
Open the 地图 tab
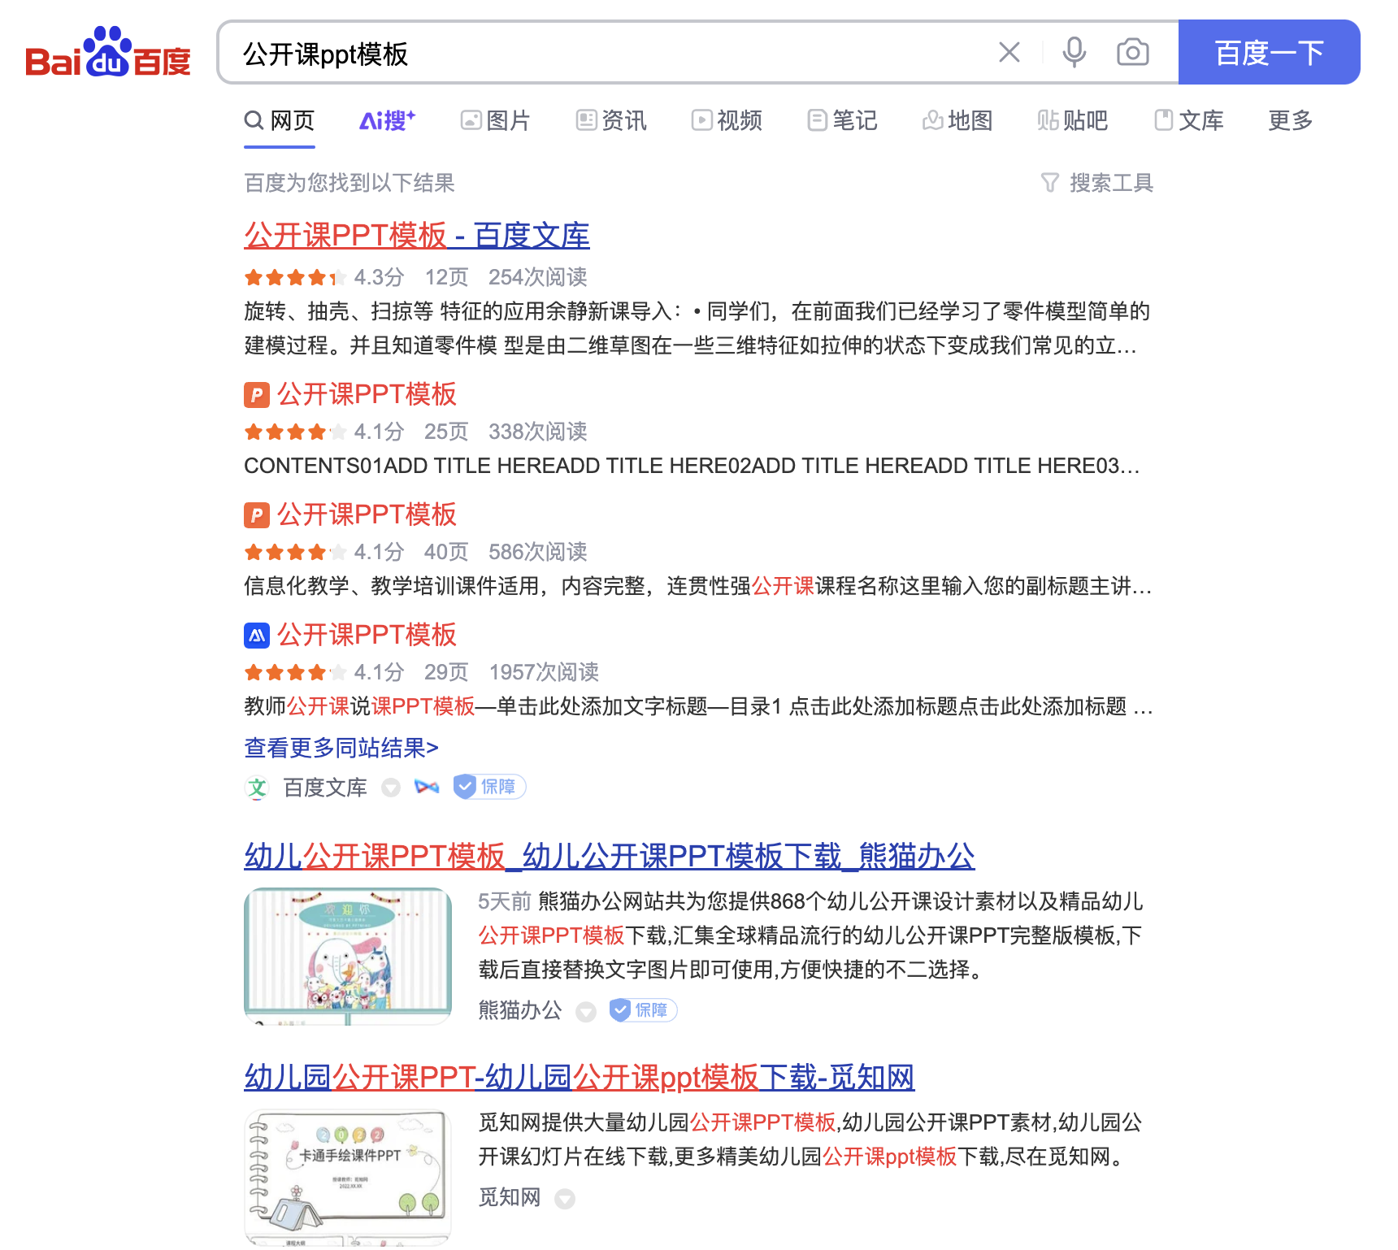point(957,121)
